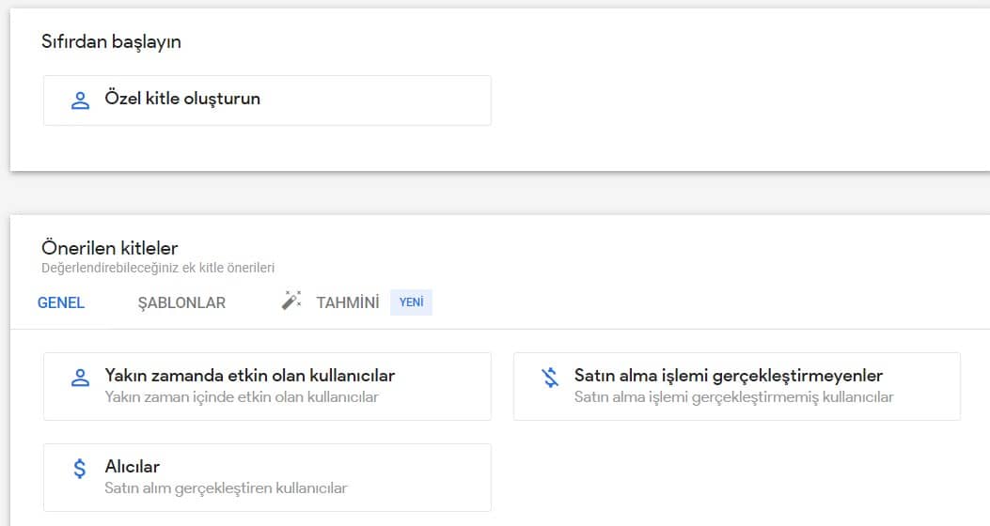The image size is (990, 526).
Task: Click the person icon for recently active users
Action: coord(80,378)
